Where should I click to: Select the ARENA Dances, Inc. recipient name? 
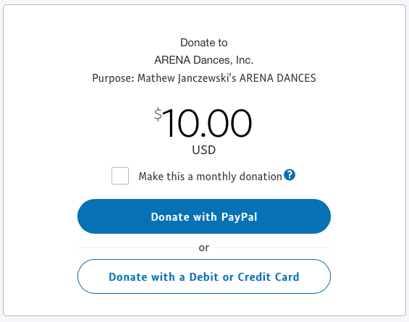pos(204,60)
